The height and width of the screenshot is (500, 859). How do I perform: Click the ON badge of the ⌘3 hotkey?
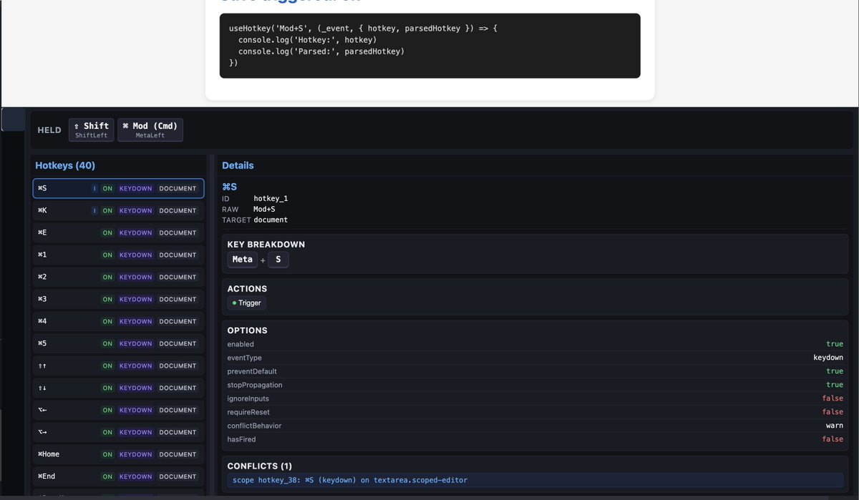[x=107, y=300]
